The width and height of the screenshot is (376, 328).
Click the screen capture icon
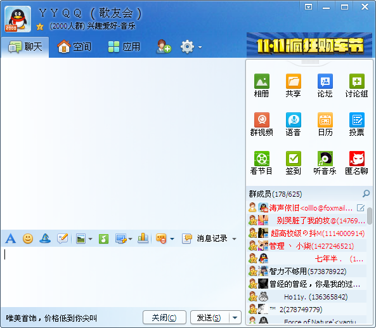pyautogui.click(x=121, y=239)
